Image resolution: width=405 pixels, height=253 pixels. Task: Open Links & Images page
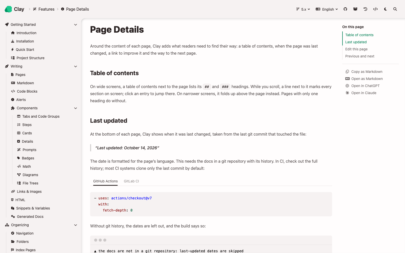pyautogui.click(x=26, y=192)
